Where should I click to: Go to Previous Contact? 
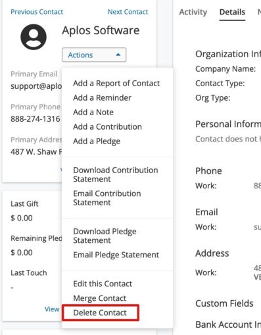pos(37,12)
